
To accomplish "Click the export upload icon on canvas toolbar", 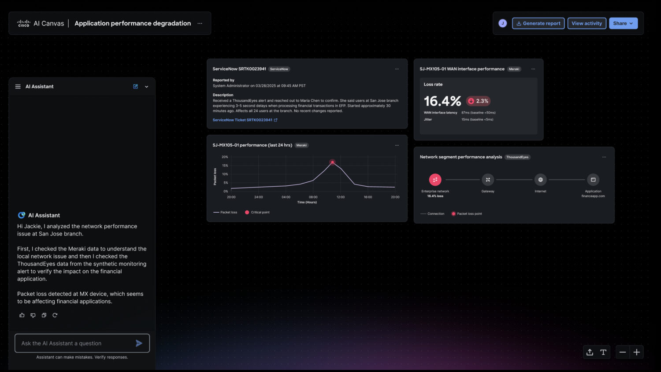I will tap(590, 352).
